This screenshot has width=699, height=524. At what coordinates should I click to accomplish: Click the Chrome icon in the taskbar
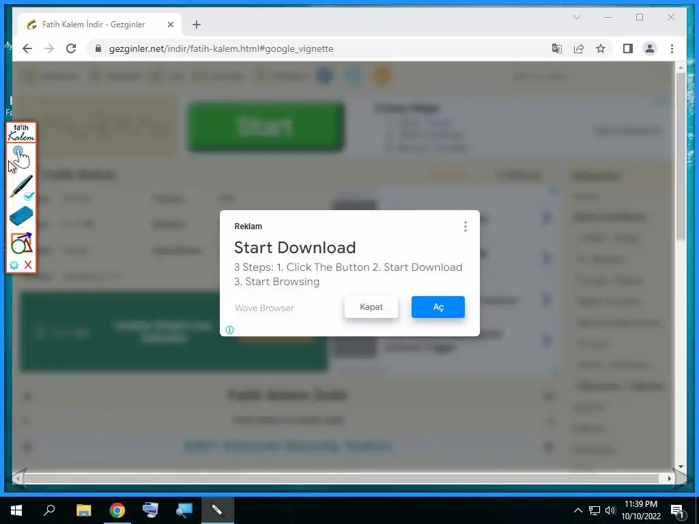coord(117,510)
